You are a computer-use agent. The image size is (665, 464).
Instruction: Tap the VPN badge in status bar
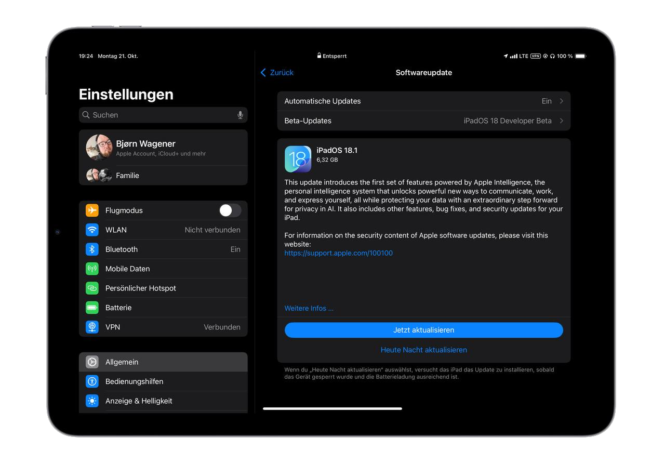(535, 56)
